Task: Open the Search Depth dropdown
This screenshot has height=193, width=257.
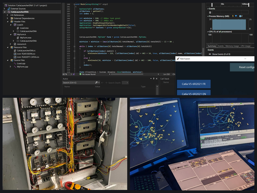Action: click(125, 83)
